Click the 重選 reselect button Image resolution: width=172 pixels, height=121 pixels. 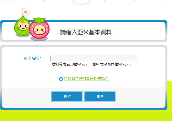100,97
